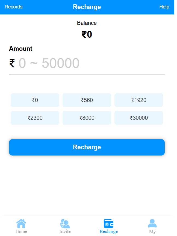Switch to the Invite tab label
This screenshot has height=236, width=177.
click(65, 232)
